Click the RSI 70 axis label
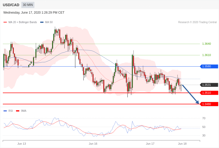The height and width of the screenshot is (148, 219). [x=204, y=118]
